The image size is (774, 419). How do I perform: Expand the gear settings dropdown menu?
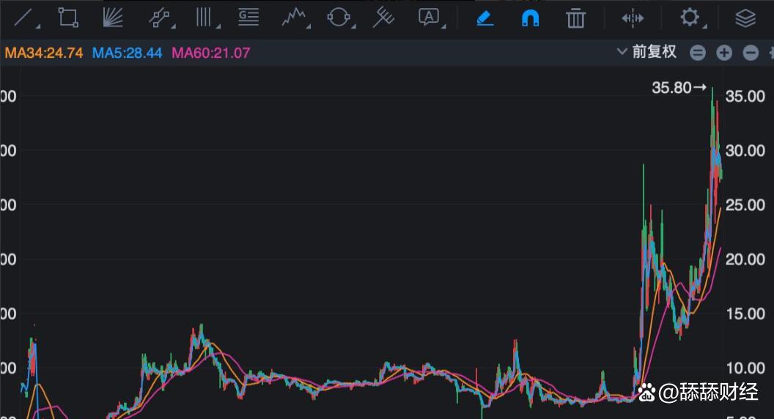690,18
